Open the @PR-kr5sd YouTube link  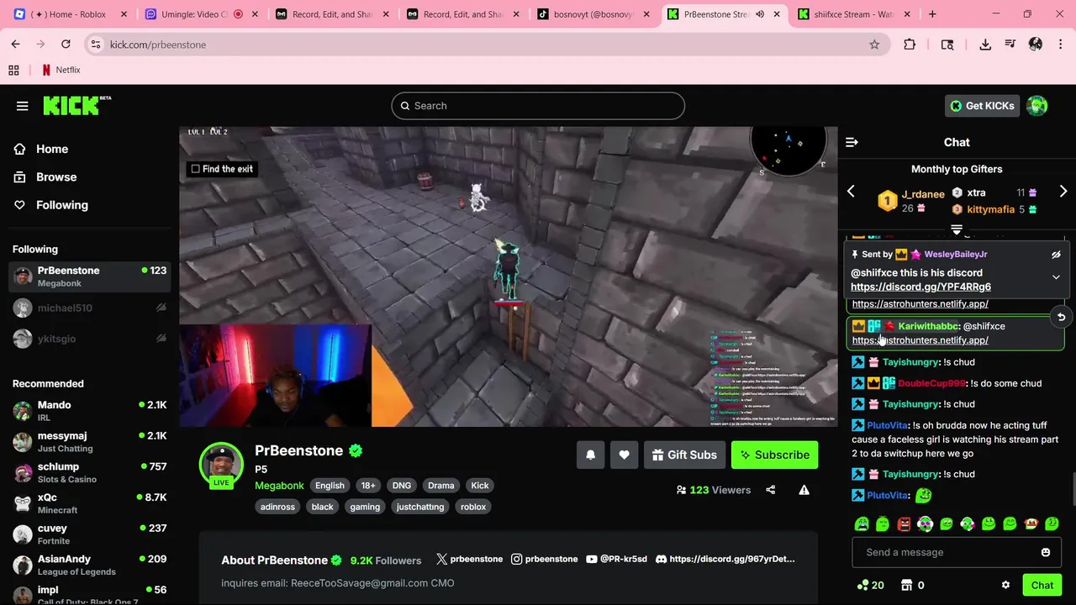[616, 559]
